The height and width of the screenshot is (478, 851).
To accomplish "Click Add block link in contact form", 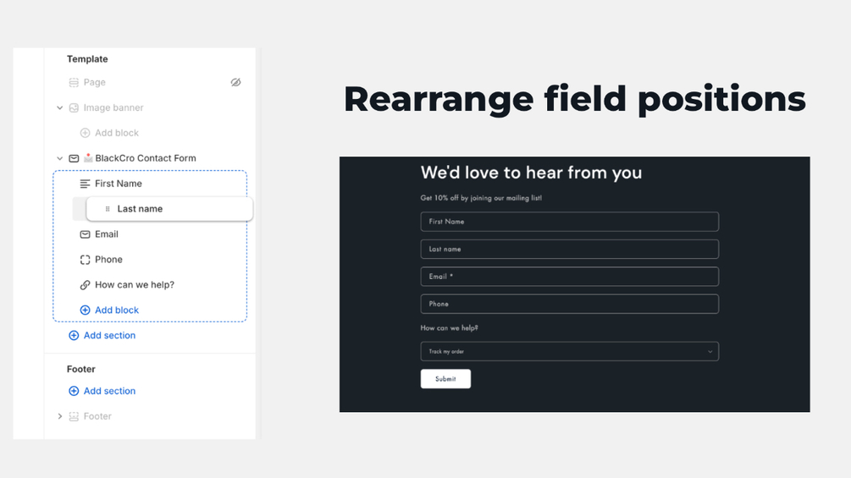I will click(117, 310).
